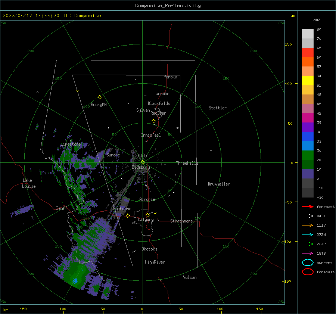Click the yellow 54 dBZ swatch

(308, 80)
